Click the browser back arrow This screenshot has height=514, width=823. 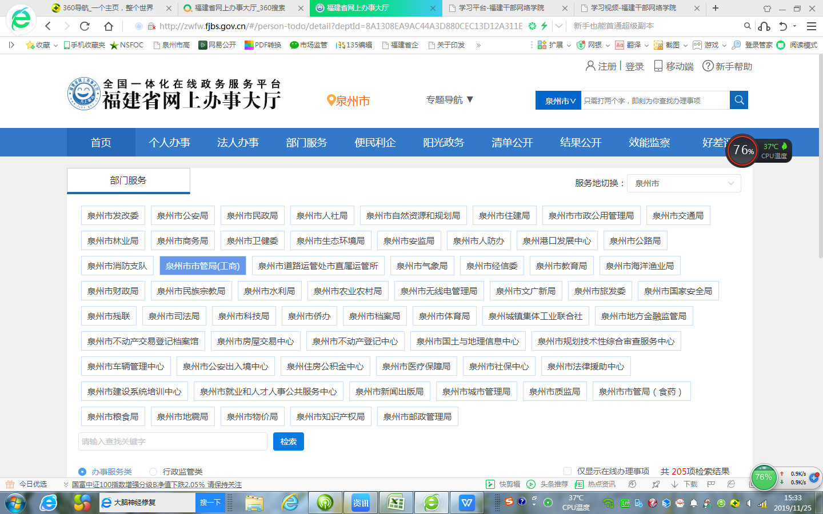point(49,26)
